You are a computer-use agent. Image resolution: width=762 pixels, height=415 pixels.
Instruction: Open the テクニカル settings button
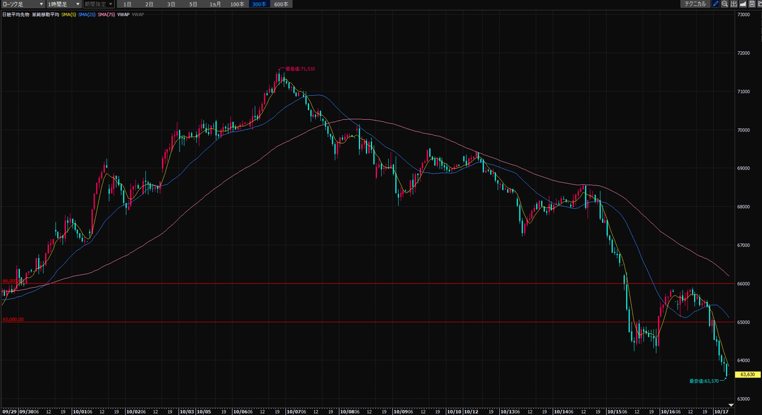(x=695, y=4)
